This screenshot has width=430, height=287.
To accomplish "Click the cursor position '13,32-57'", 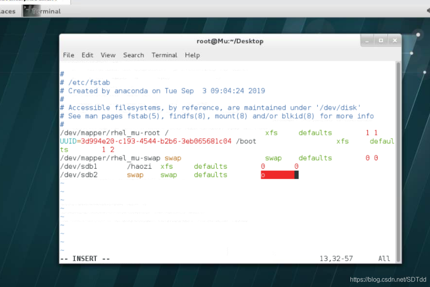I will click(x=336, y=258).
